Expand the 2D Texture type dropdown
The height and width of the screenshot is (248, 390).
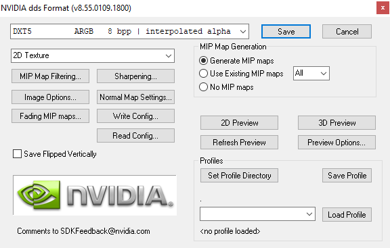[x=93, y=55]
